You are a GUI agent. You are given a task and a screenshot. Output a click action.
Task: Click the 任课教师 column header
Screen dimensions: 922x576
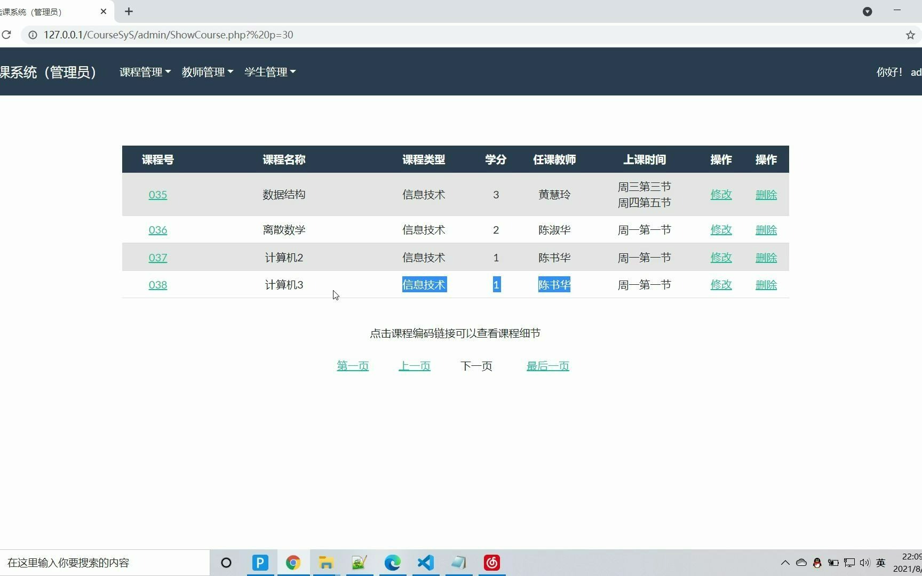click(554, 159)
